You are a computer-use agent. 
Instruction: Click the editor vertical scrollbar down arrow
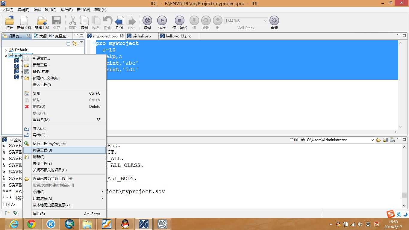pos(400,127)
